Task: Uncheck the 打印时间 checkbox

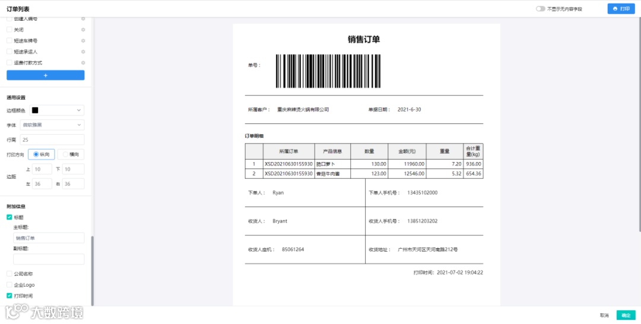Action: pyautogui.click(x=9, y=296)
